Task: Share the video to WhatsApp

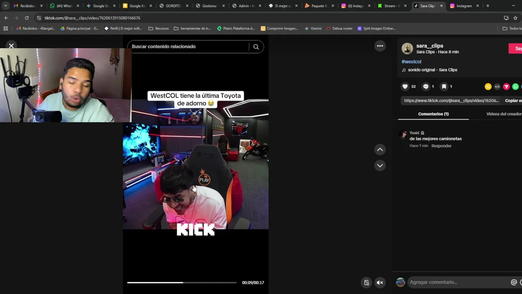Action: click(x=515, y=87)
